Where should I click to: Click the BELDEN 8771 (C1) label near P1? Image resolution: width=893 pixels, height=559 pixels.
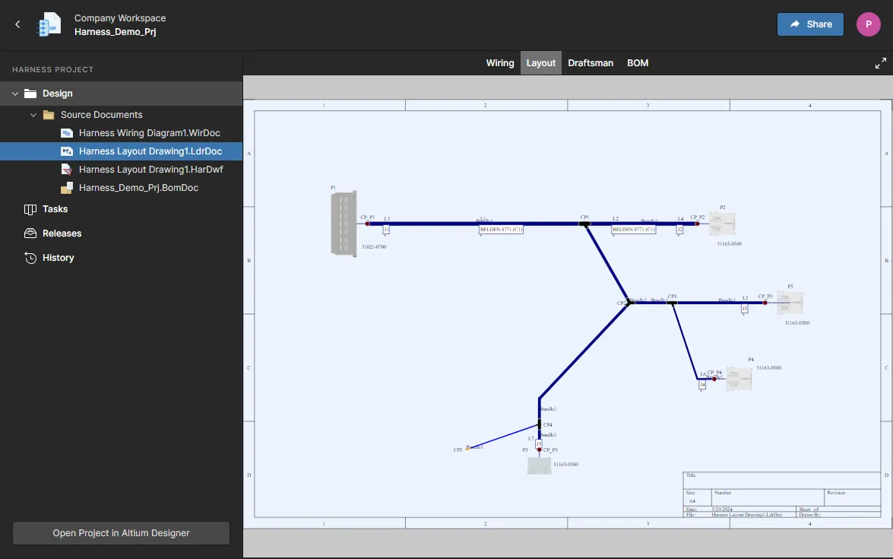click(501, 229)
